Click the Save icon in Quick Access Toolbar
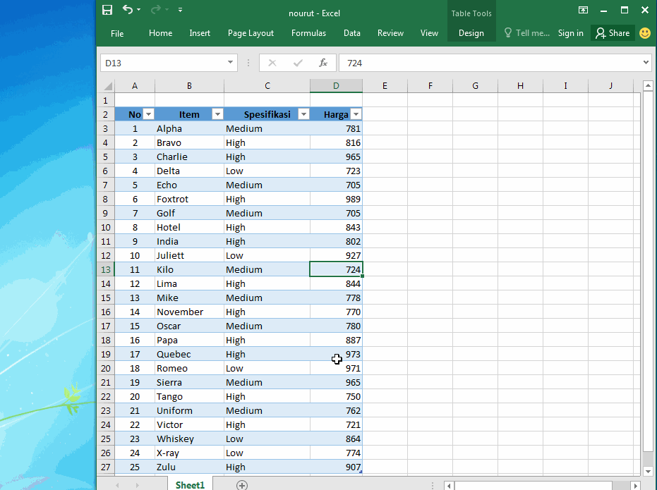657x490 pixels. tap(107, 9)
